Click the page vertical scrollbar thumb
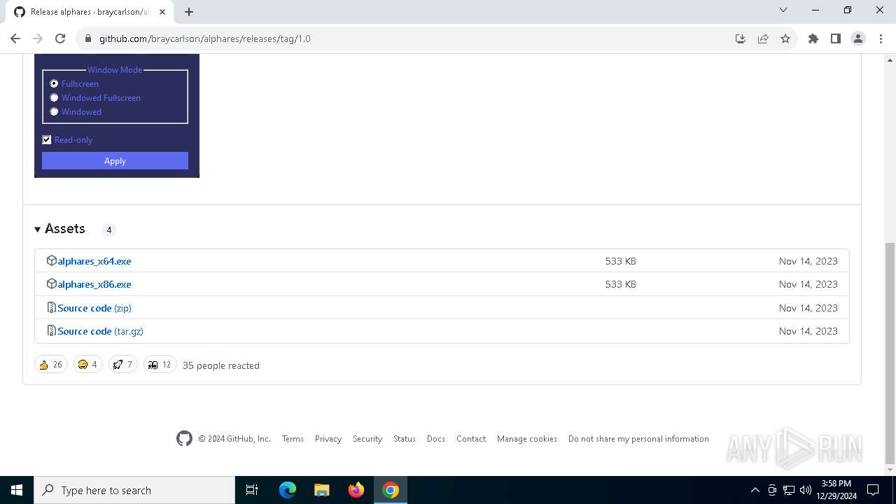Viewport: 896px width, 504px height. [x=890, y=353]
